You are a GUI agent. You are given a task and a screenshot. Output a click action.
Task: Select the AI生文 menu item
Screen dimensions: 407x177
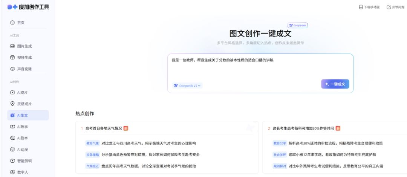(x=28, y=115)
